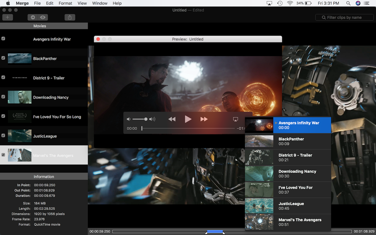Viewport: 376px width, 235px height.
Task: Select Marvel's The Avengers movie row
Action: [44, 155]
